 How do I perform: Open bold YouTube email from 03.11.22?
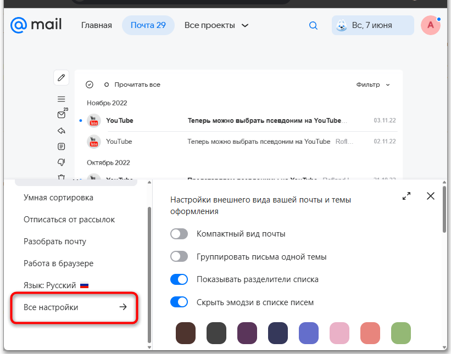(239, 121)
